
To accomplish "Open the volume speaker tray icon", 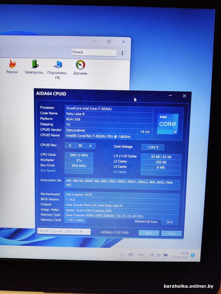I will (158, 255).
